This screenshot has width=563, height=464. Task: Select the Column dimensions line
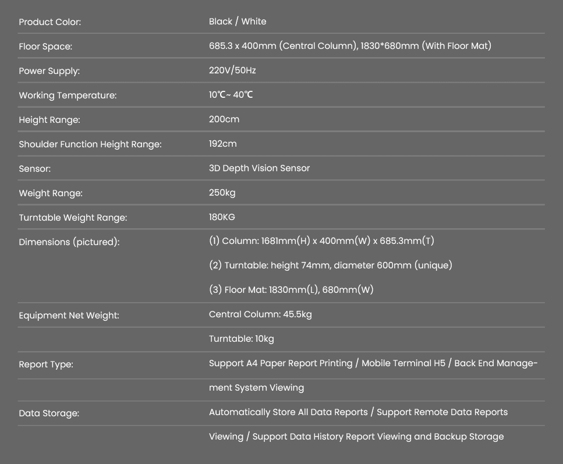click(321, 241)
